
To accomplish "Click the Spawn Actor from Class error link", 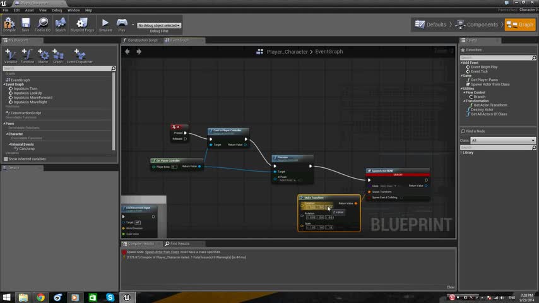I will [x=162, y=252].
